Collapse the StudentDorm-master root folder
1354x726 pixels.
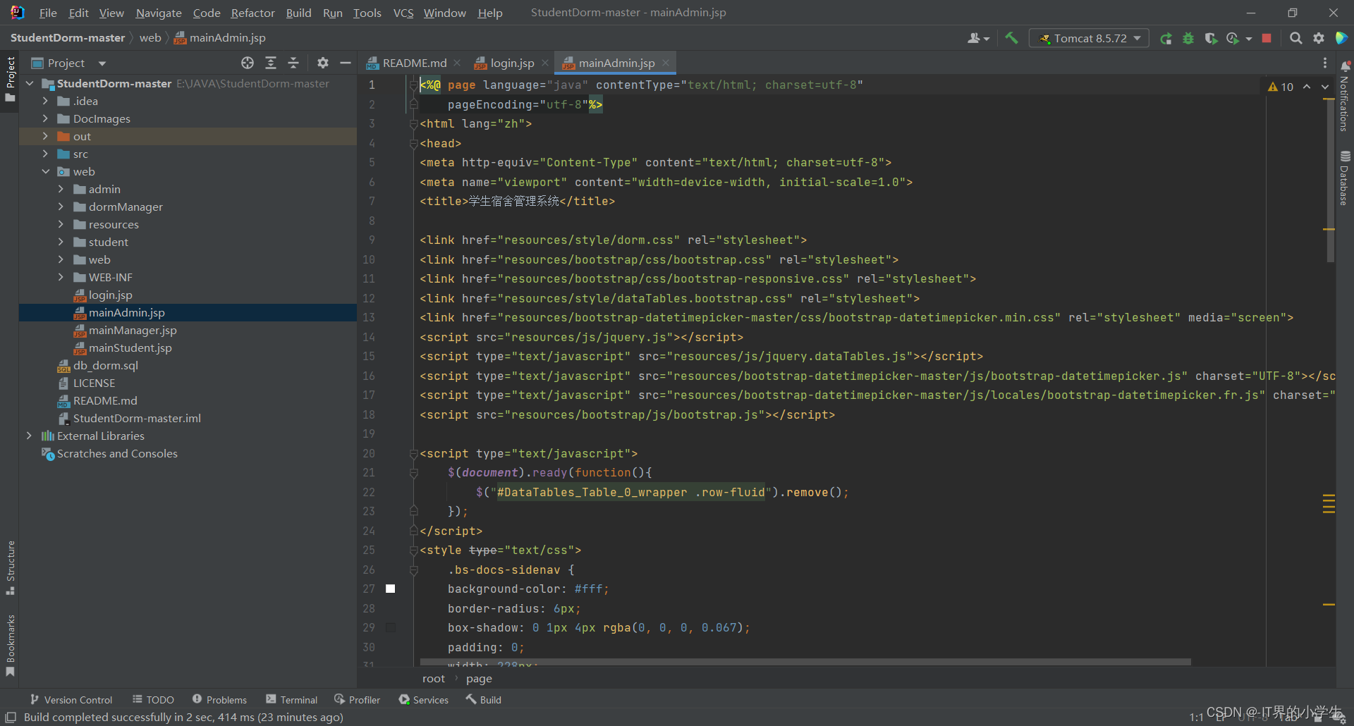point(30,83)
